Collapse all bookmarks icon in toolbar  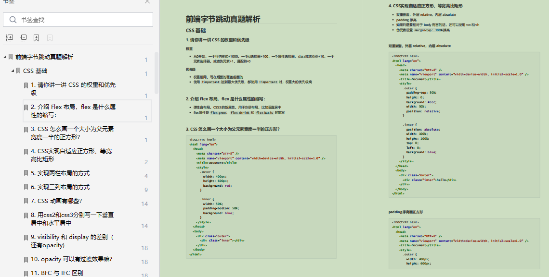(23, 37)
